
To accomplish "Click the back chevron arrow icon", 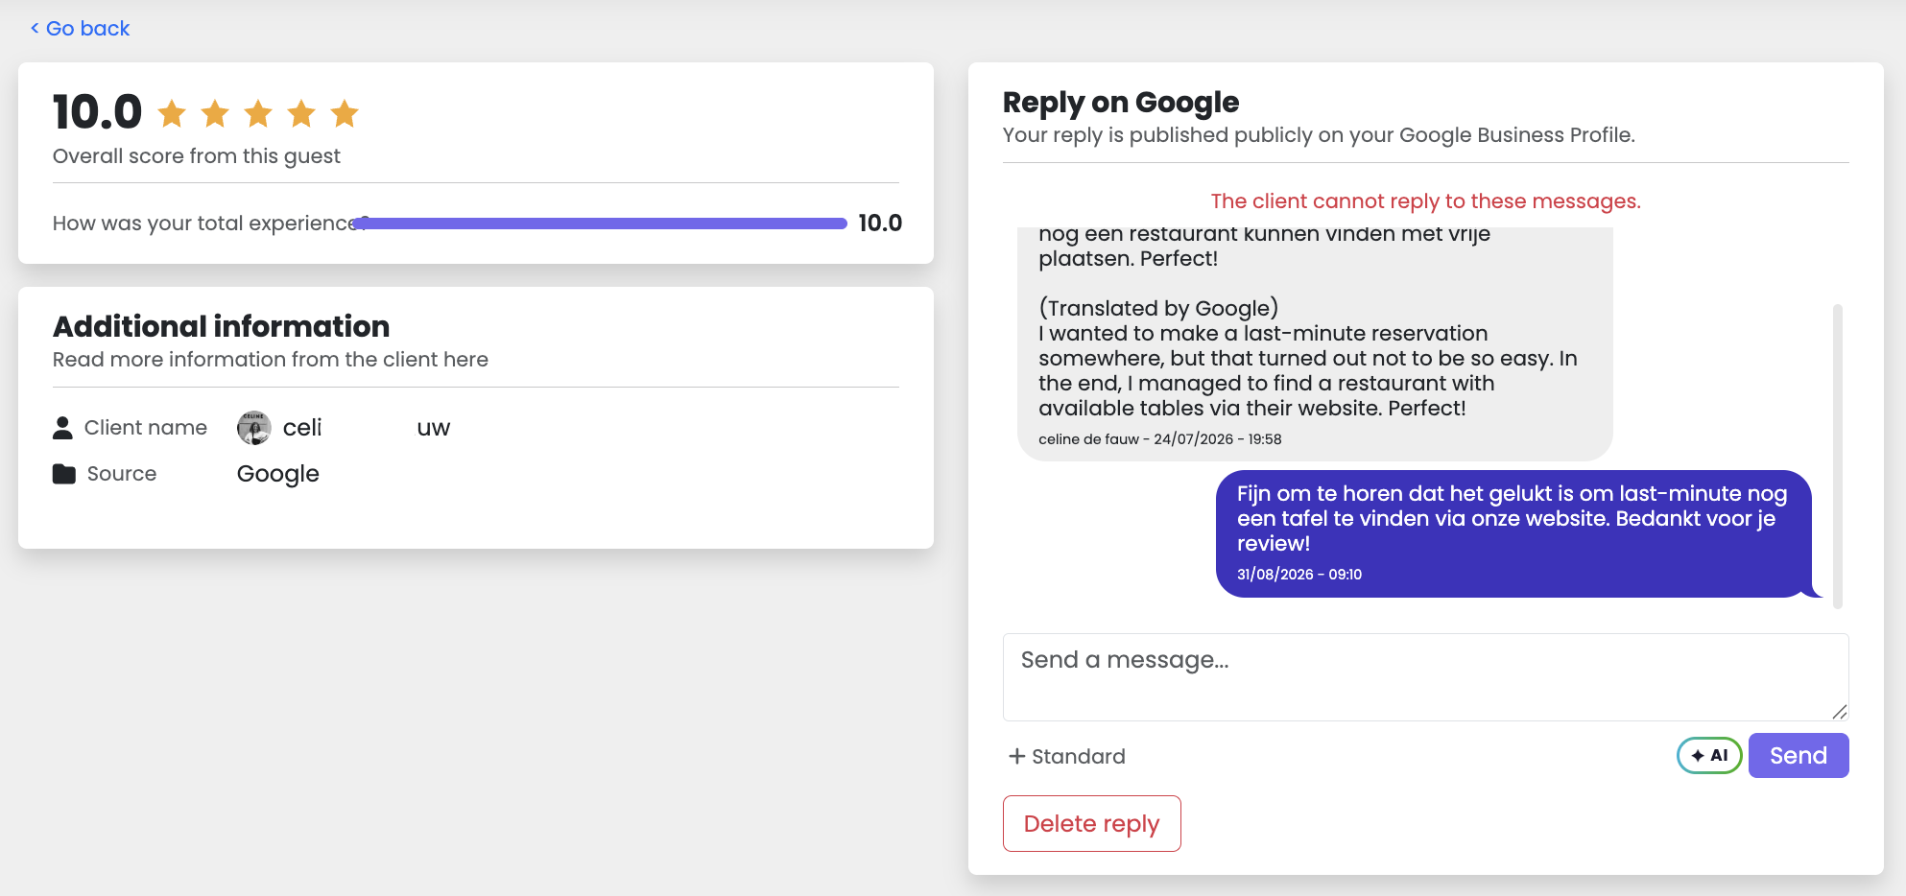I will tap(35, 28).
